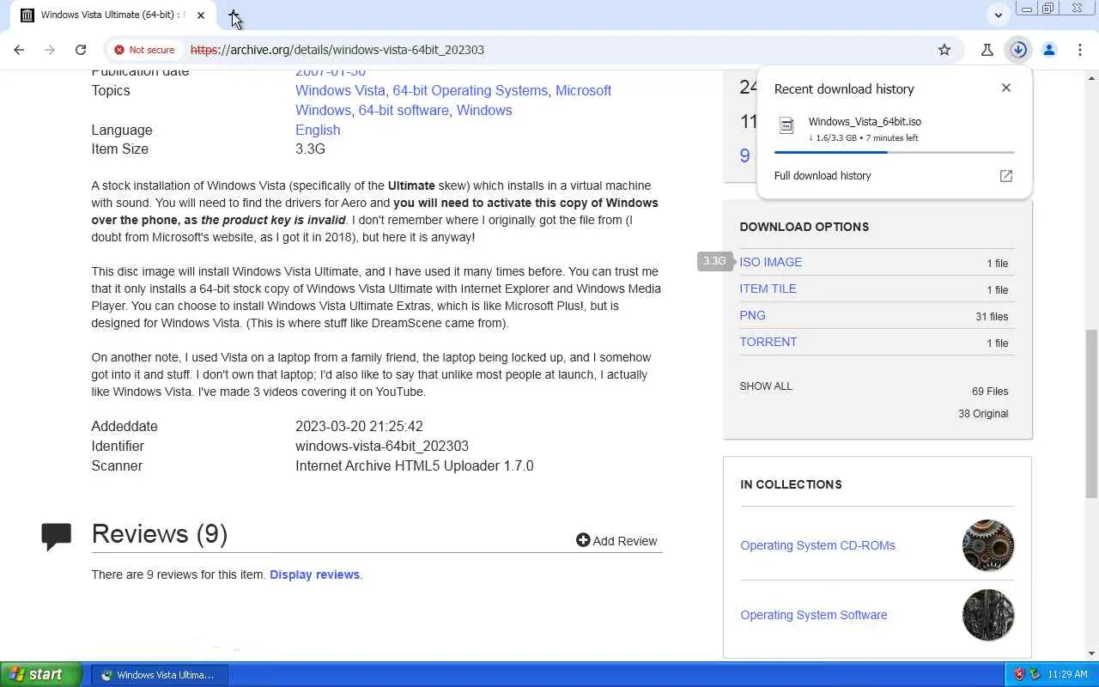Click Windows_Vista_64bit.iso in download history
This screenshot has height=687, width=1099.
865,122
